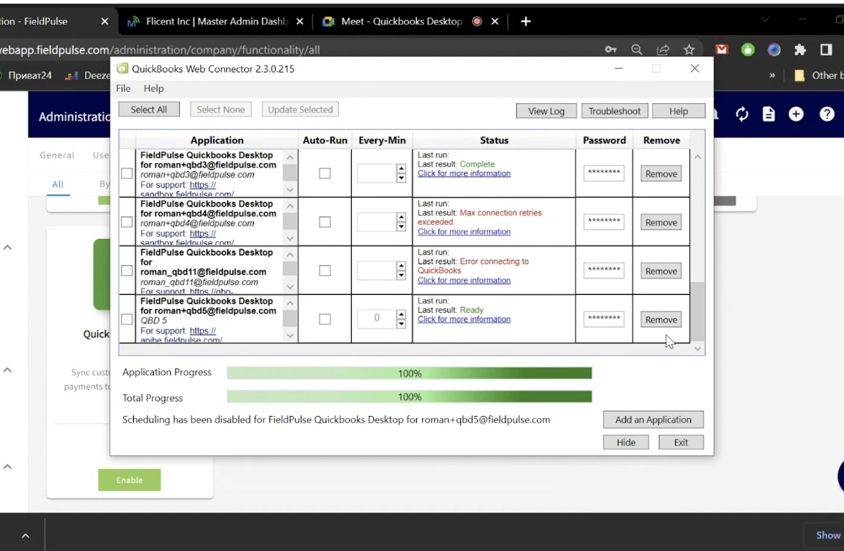The image size is (844, 551).
Task: Click the Select All button
Action: click(x=149, y=109)
